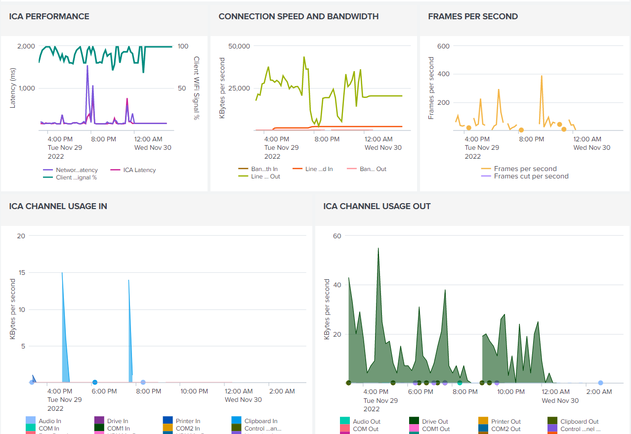Click the COM In teal color swatch
The image size is (631, 434).
(31, 428)
